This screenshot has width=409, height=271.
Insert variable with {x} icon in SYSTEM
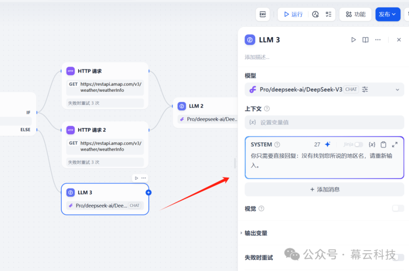372,144
